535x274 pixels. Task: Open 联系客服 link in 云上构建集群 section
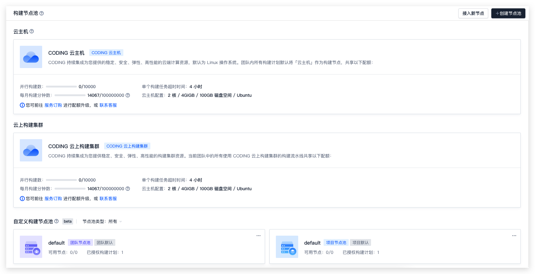point(108,199)
